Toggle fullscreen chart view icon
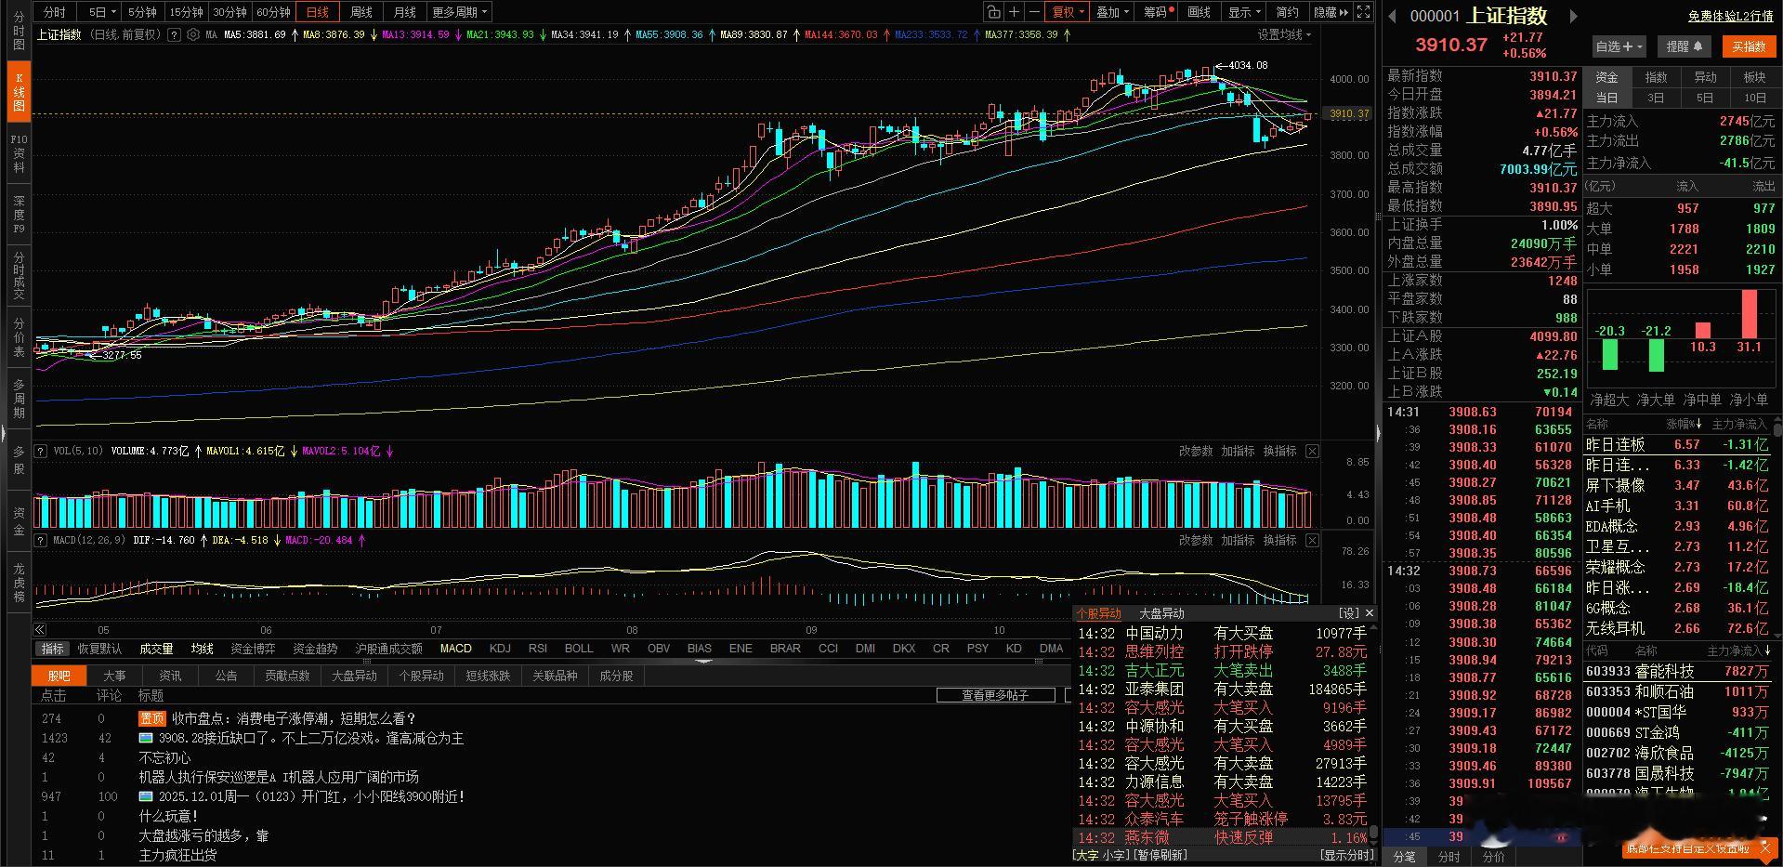The height and width of the screenshot is (867, 1783). point(1363,12)
